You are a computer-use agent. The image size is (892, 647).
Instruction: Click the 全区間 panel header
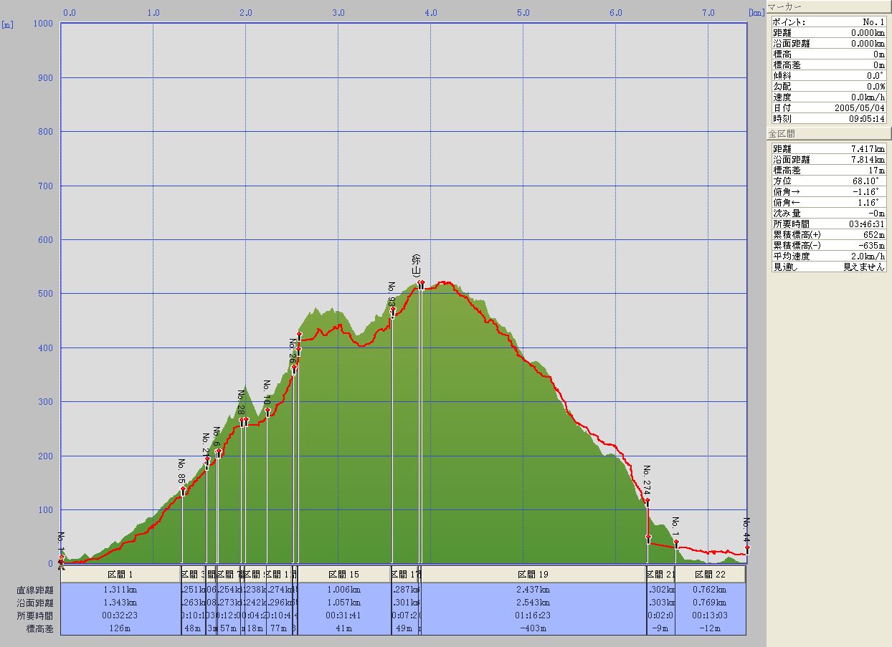coord(827,134)
